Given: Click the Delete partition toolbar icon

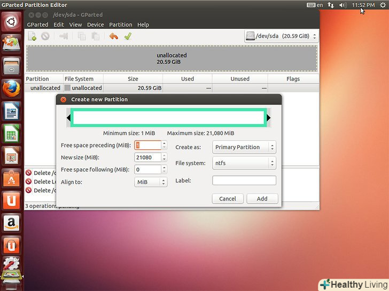Looking at the screenshot, I should [45, 36].
